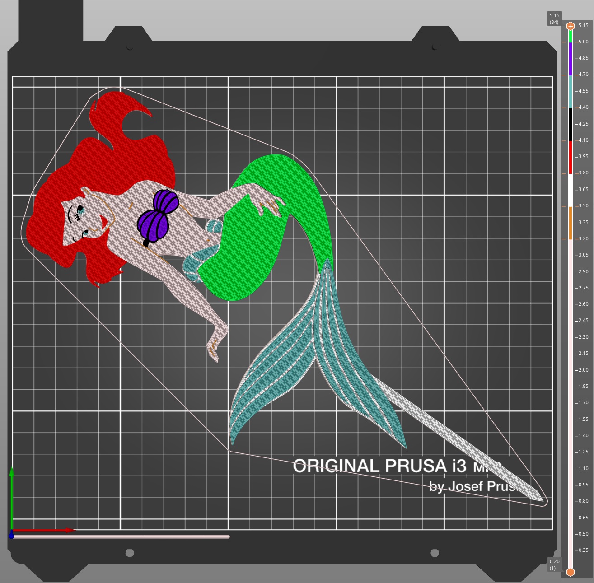
Task: Click the plus icon on the top layer thumb
Action: click(571, 26)
